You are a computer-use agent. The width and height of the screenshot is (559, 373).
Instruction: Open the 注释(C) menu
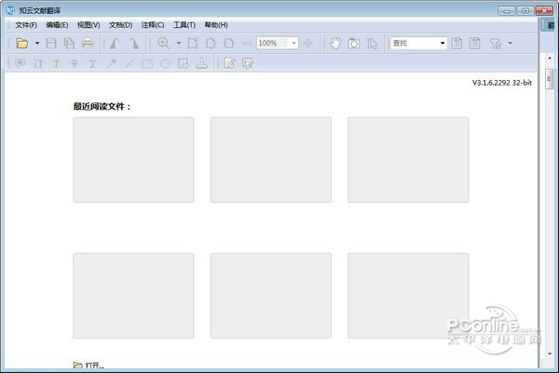click(153, 25)
